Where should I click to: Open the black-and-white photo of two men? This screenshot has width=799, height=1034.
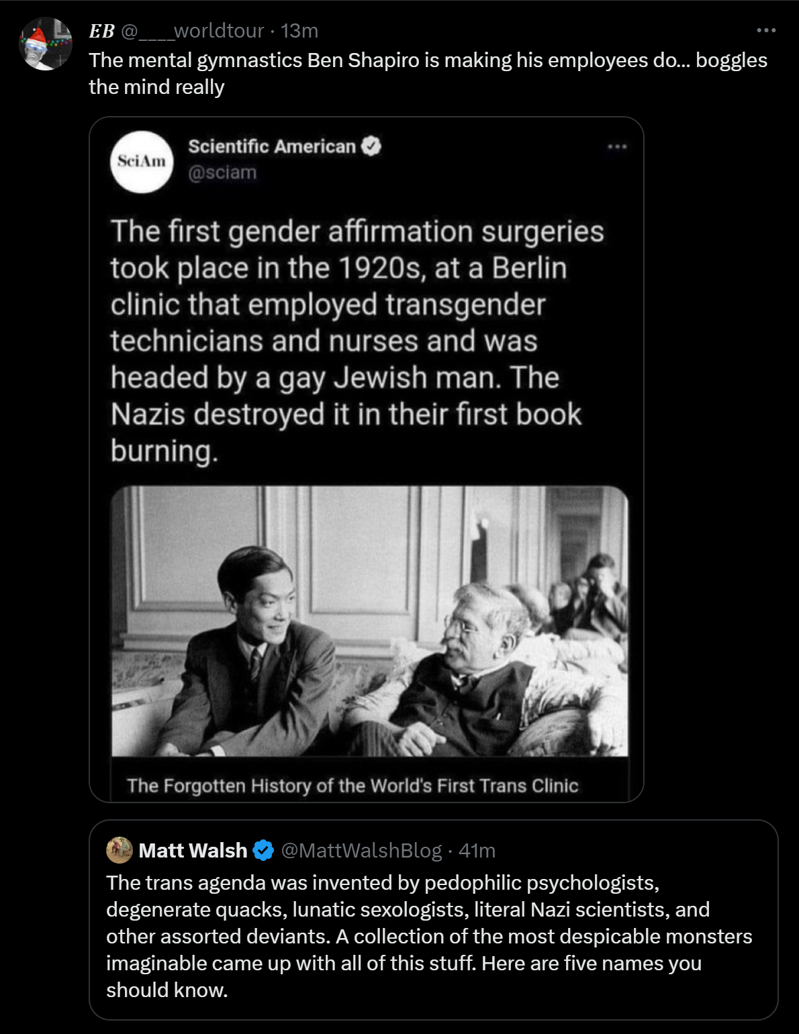(369, 621)
